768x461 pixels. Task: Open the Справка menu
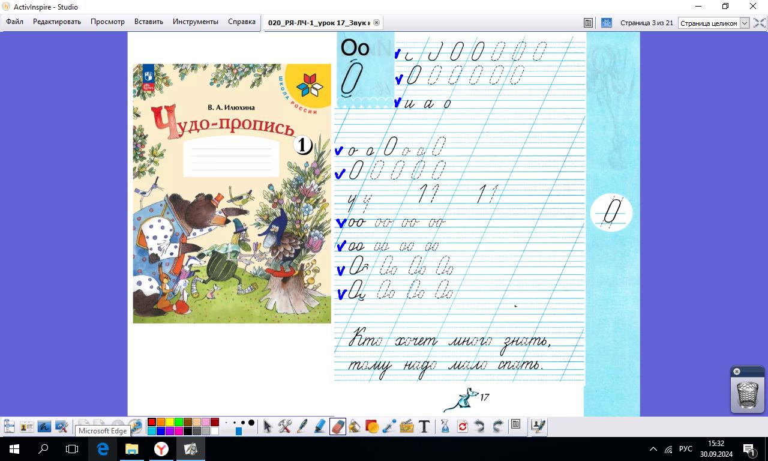click(x=242, y=22)
